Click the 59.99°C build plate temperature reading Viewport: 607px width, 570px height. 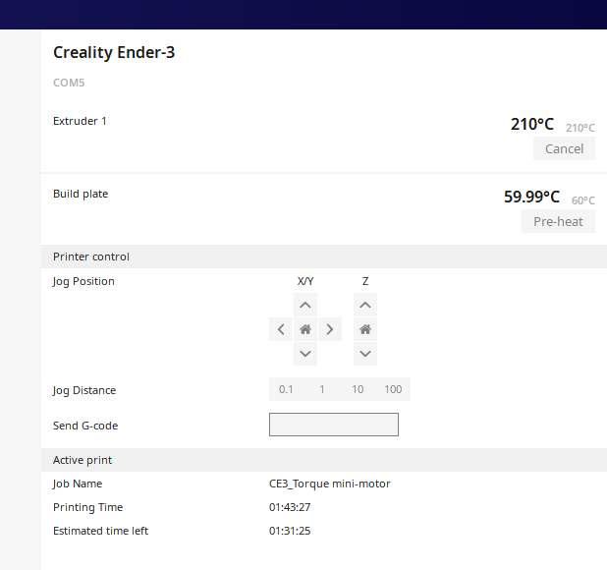[x=531, y=197]
